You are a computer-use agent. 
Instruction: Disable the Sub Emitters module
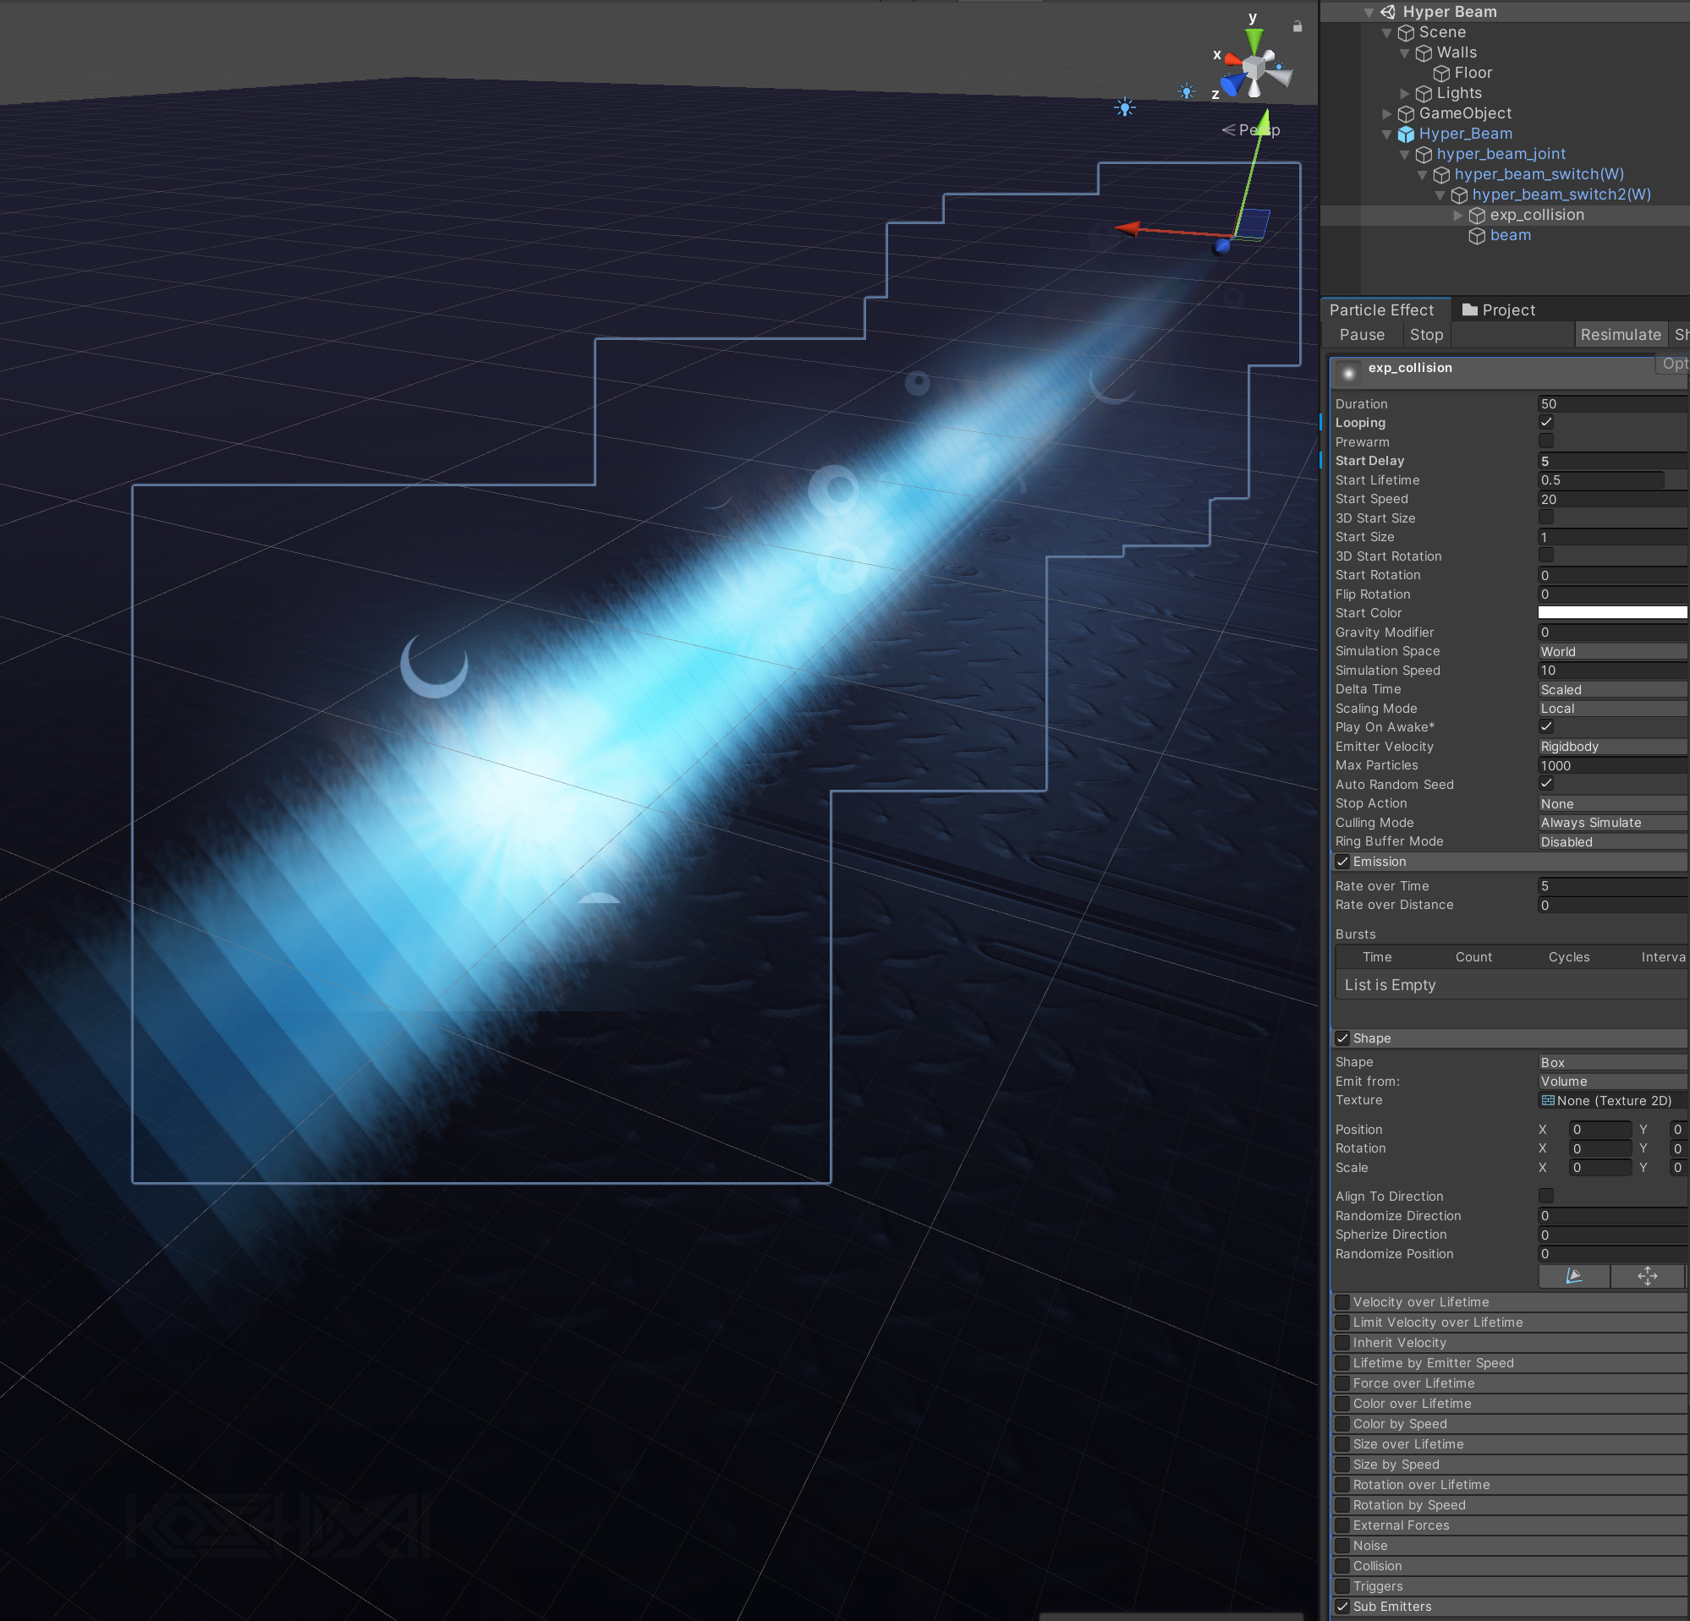click(1342, 1607)
